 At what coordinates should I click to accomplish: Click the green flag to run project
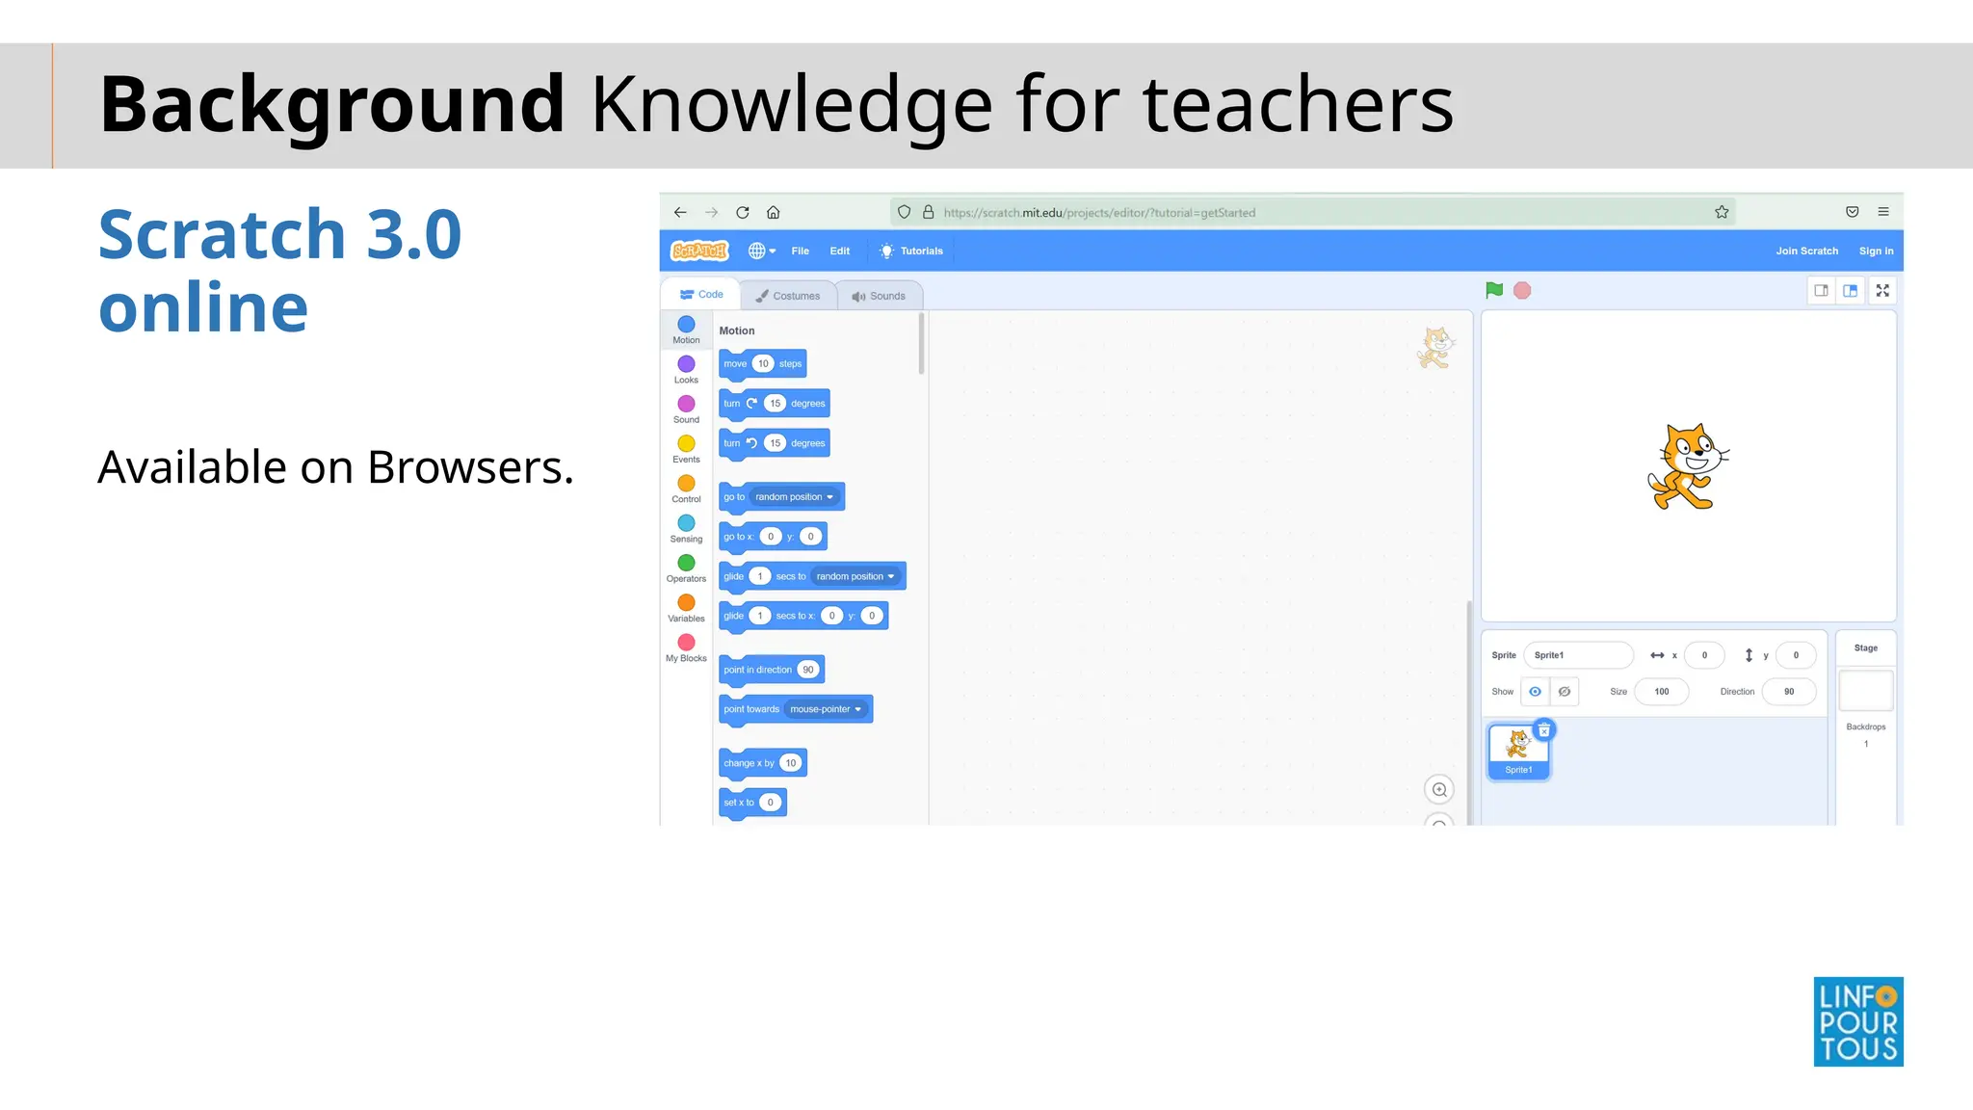1494,290
